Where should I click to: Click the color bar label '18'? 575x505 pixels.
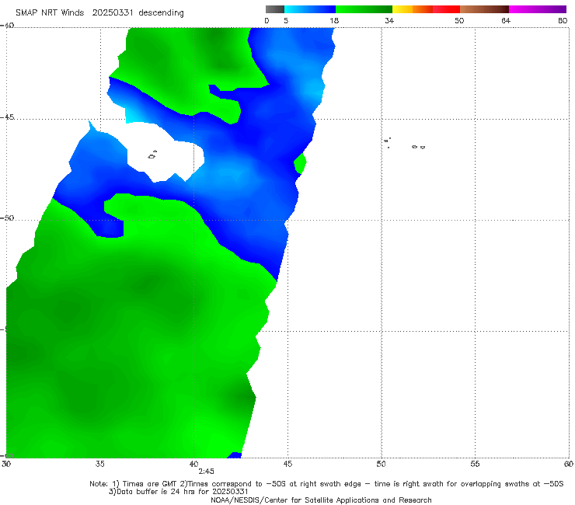(334, 21)
